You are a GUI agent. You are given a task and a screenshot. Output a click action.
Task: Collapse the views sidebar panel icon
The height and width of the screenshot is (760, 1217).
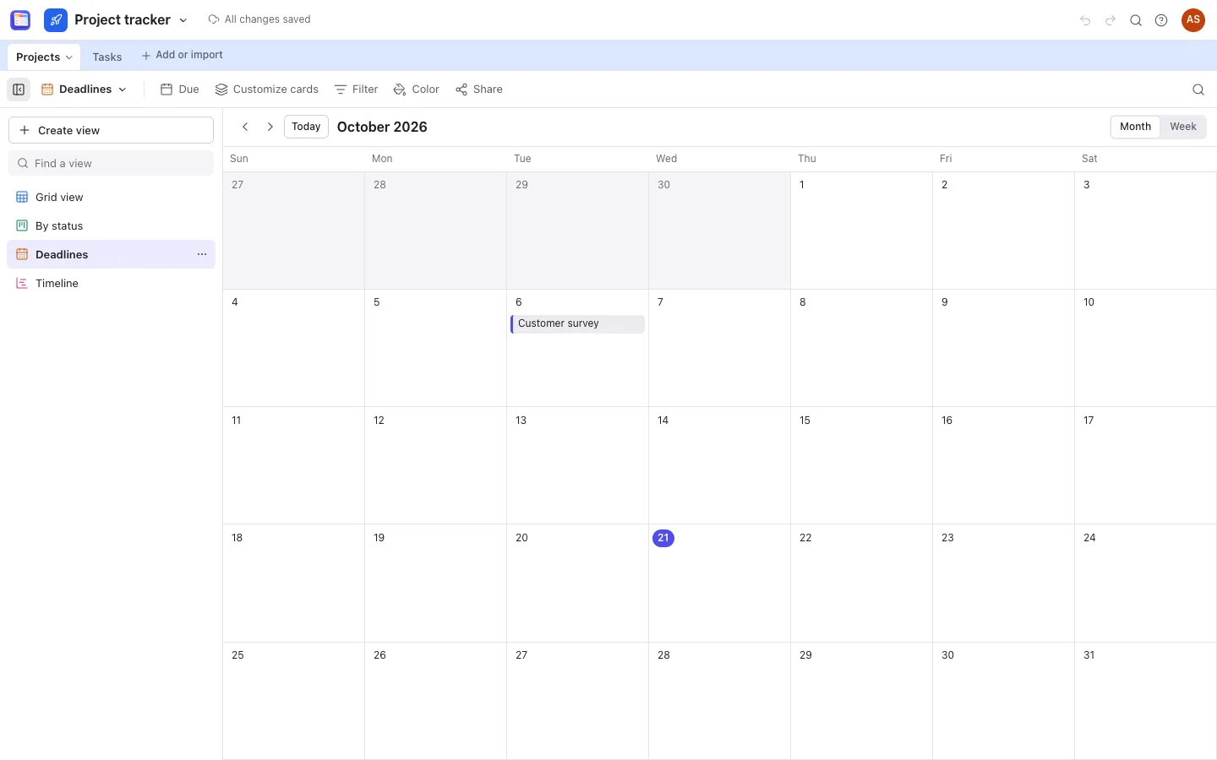click(19, 90)
